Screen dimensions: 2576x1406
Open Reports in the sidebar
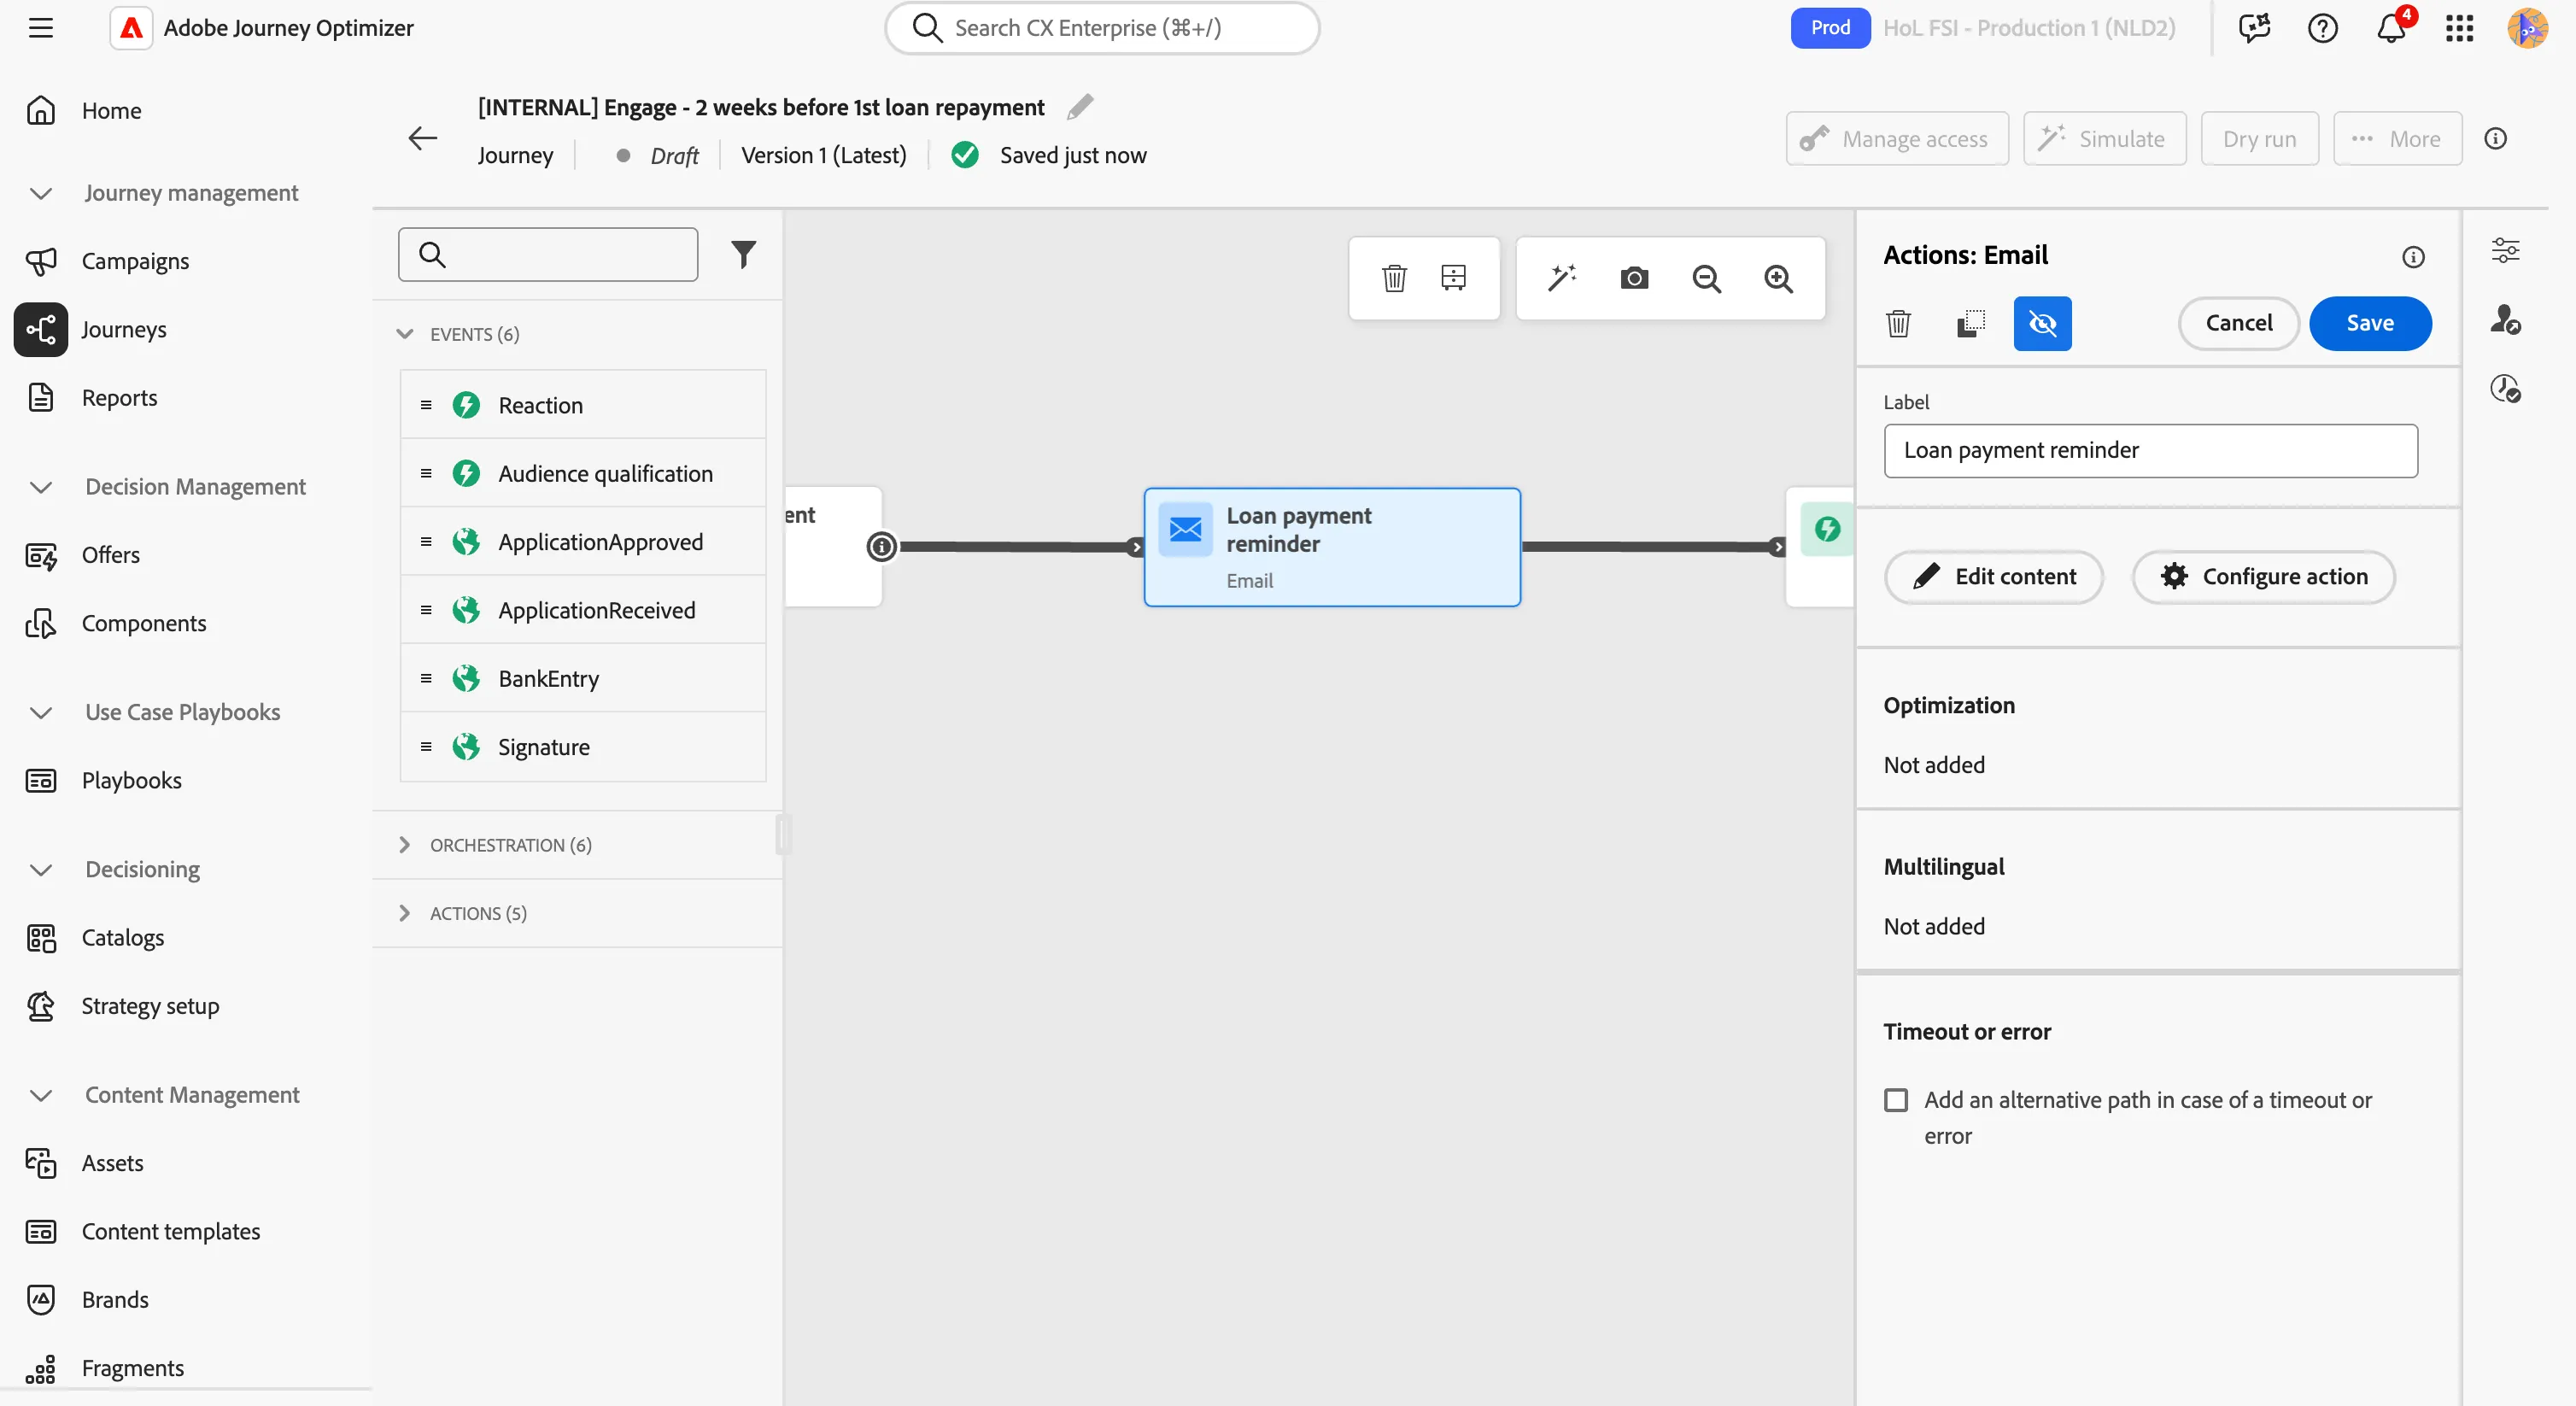click(119, 398)
